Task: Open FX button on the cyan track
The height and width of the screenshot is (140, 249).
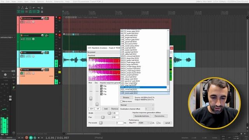Action: pyautogui.click(x=47, y=53)
